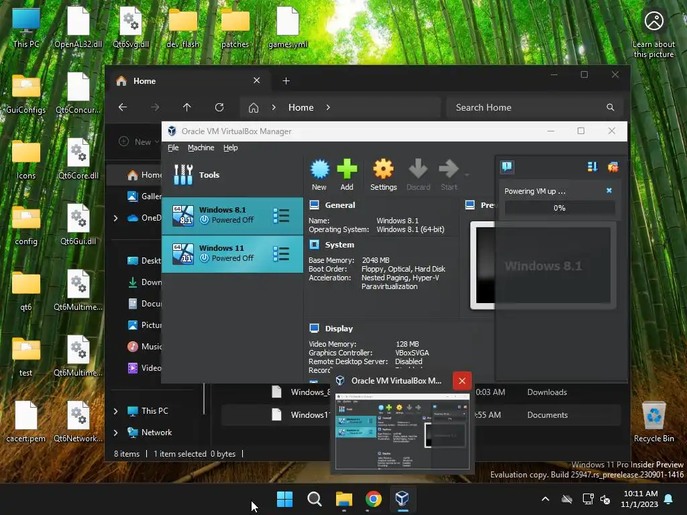Click the Windows 8.1 preview thumbnail

543,266
